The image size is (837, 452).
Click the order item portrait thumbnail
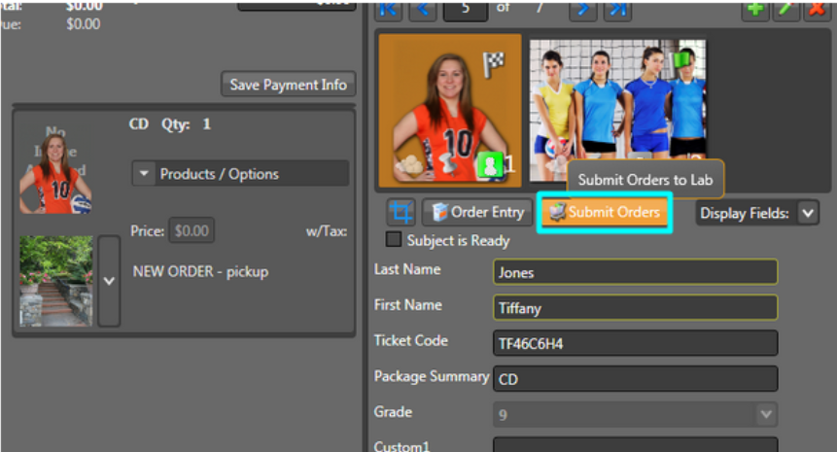pyautogui.click(x=55, y=170)
